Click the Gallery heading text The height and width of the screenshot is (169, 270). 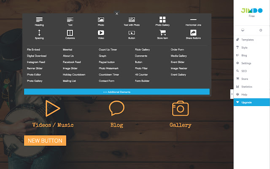pos(180,125)
